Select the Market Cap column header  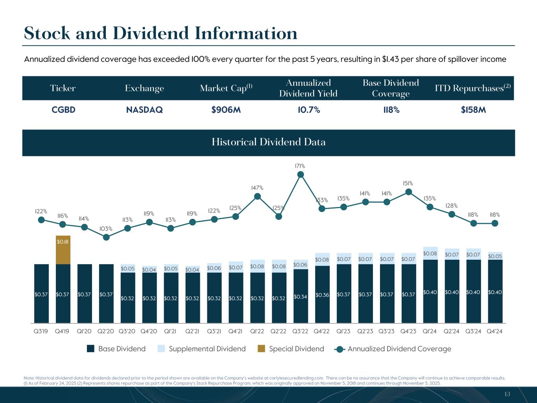226,88
